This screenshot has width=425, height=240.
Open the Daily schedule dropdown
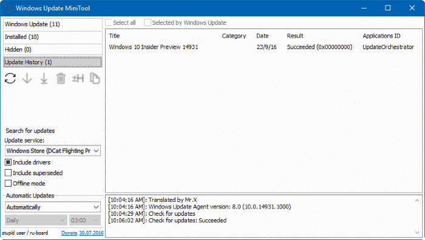(x=36, y=220)
